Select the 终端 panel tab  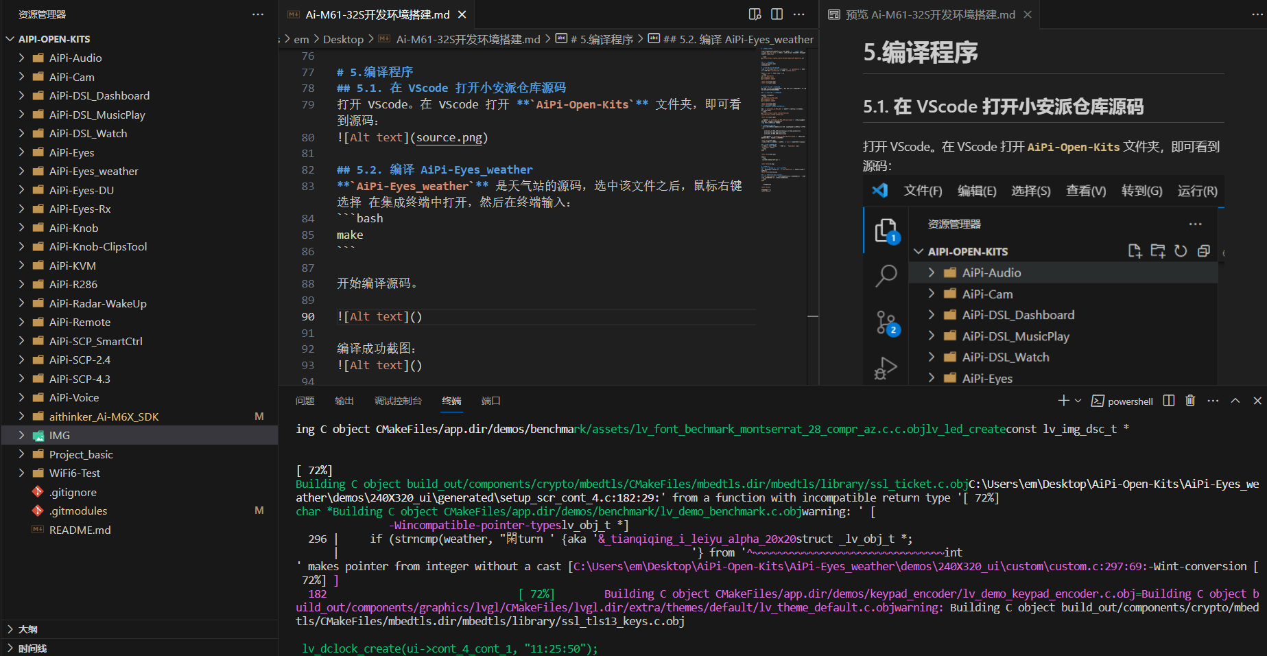click(x=451, y=401)
